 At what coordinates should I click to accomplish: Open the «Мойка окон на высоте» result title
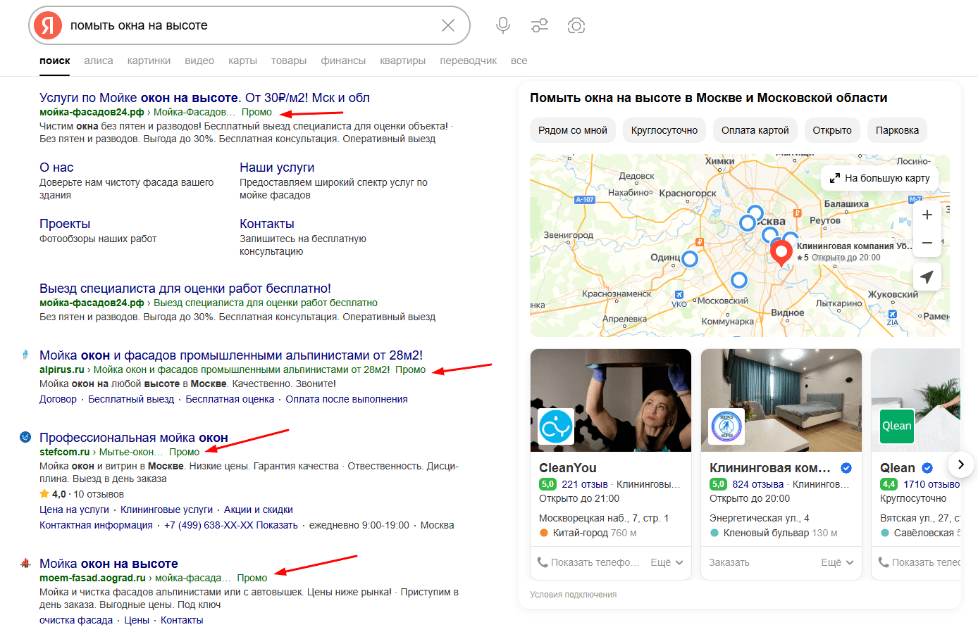point(109,564)
